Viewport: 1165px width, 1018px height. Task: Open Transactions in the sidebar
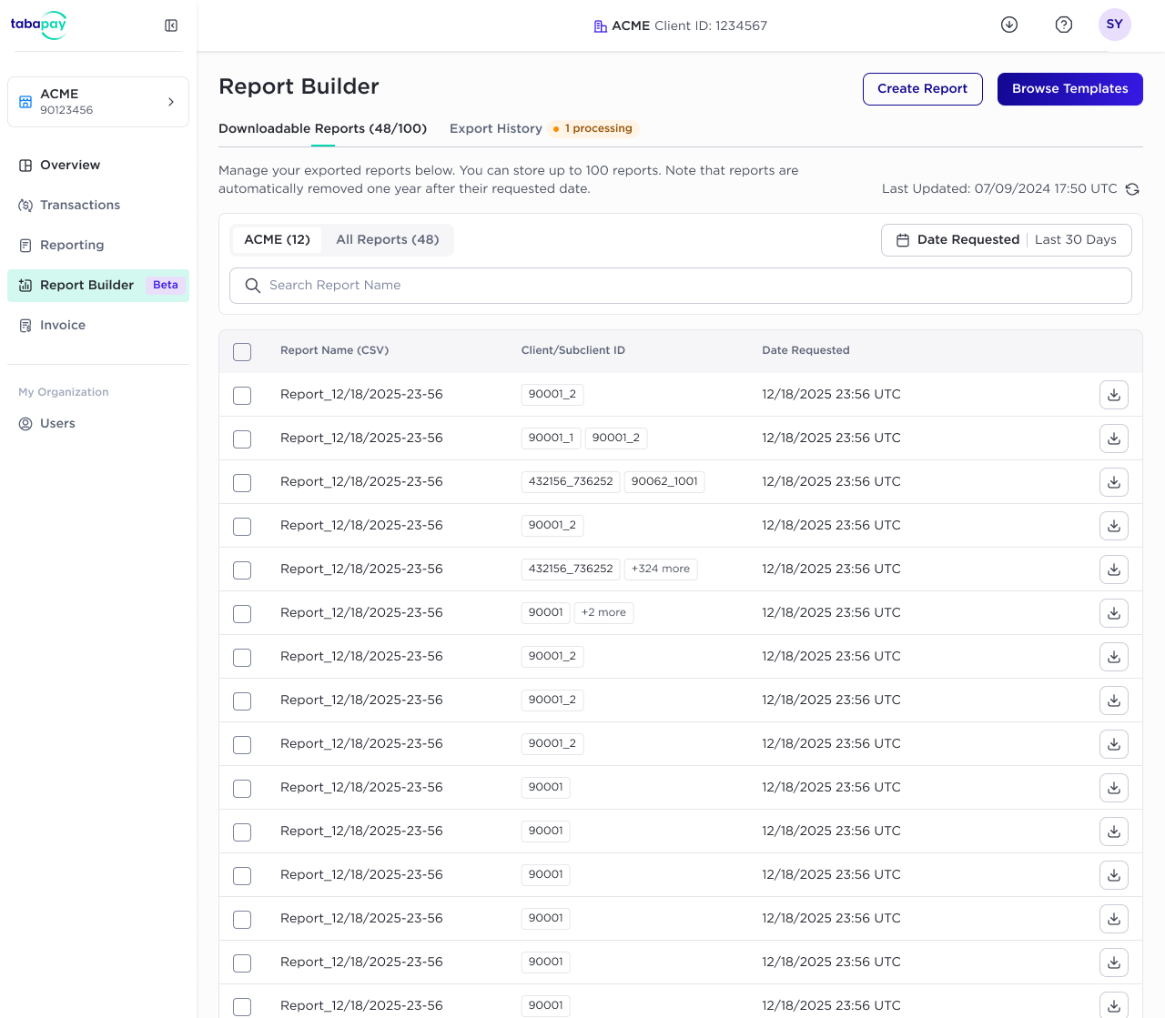(98, 206)
